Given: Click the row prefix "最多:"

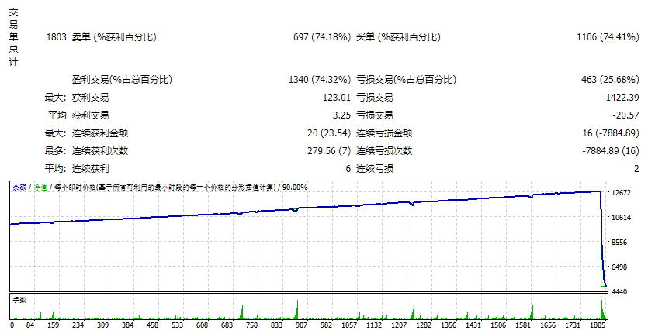Looking at the screenshot, I should click(x=55, y=150).
